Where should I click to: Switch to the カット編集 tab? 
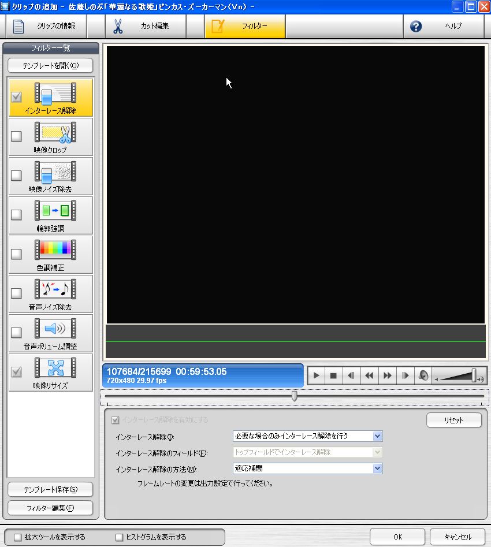point(146,26)
